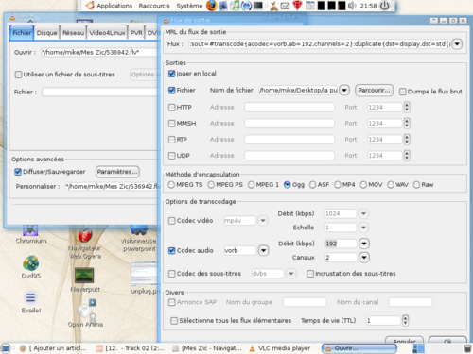
Task: Open the Canaux dropdown arrow
Action: point(364,258)
